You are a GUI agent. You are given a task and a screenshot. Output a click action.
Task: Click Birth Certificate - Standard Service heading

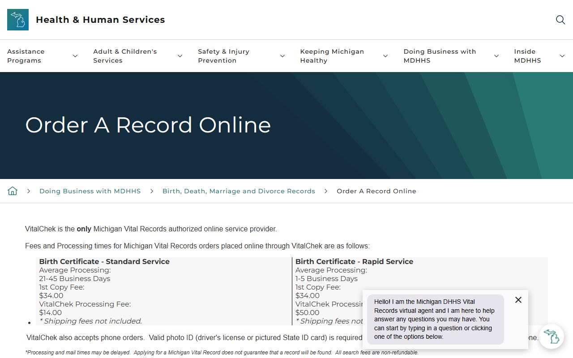(104, 261)
